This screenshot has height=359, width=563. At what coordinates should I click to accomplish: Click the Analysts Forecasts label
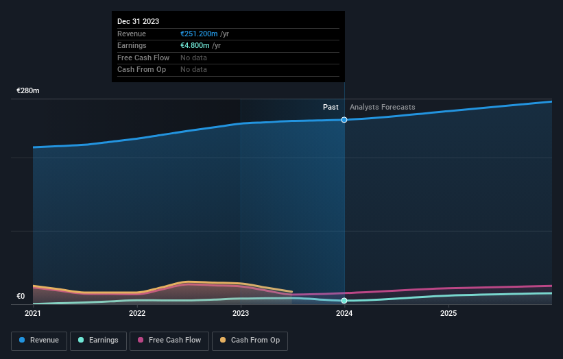point(383,107)
